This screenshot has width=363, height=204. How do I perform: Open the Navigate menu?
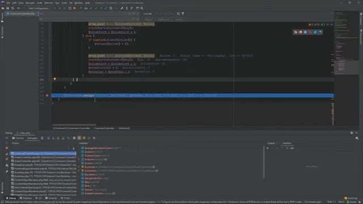(30, 3)
